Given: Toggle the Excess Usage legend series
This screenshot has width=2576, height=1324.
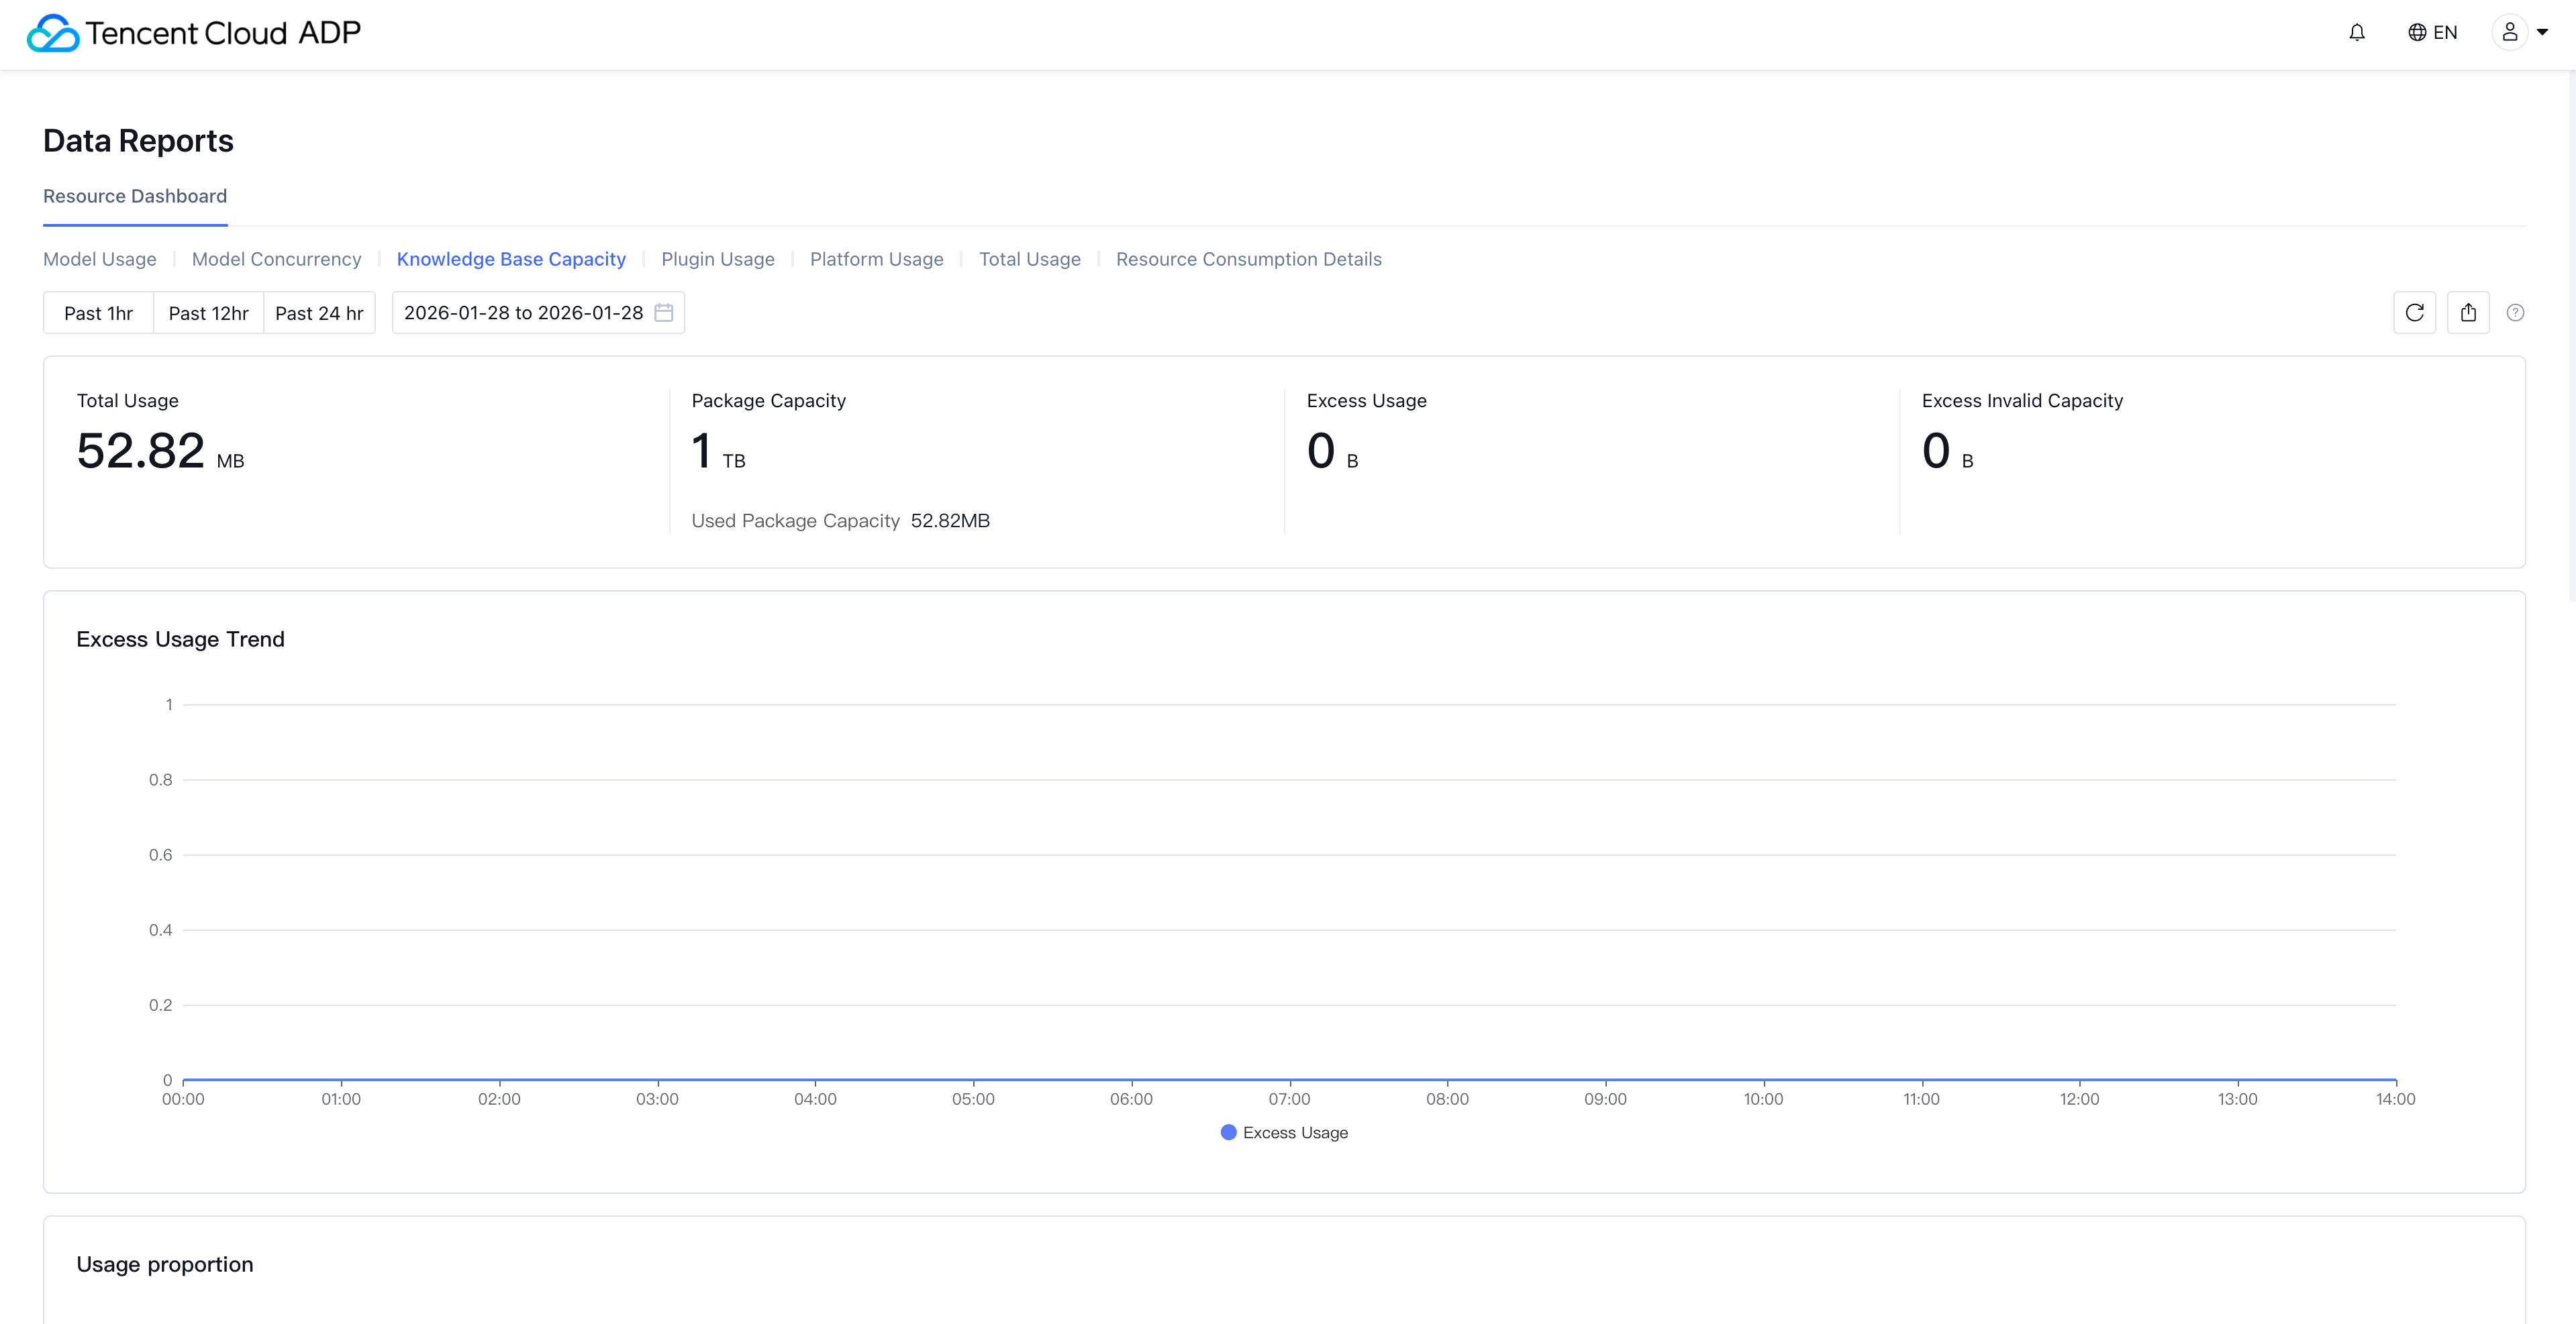Looking at the screenshot, I should pyautogui.click(x=1284, y=1132).
